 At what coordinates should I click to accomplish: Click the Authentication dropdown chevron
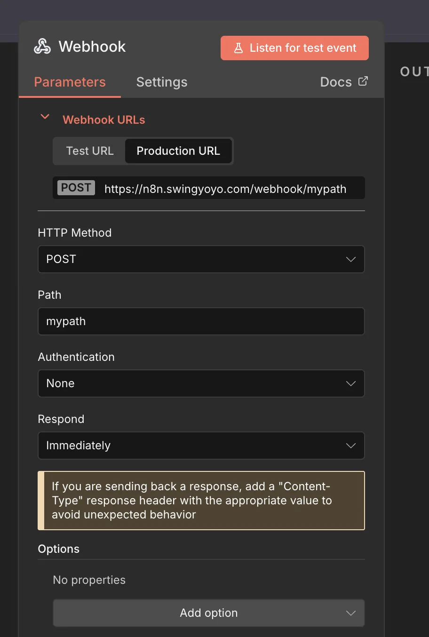point(350,383)
